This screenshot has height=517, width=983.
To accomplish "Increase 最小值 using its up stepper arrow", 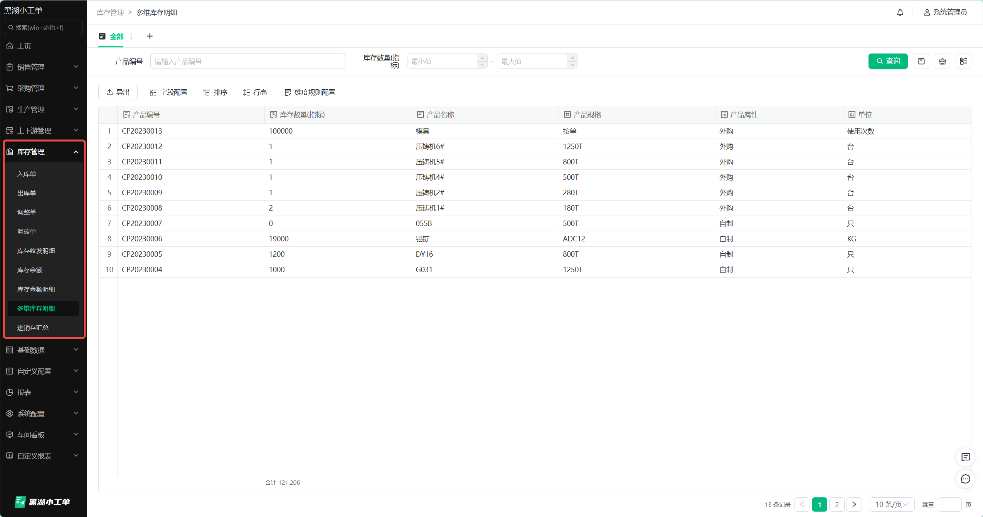I will [x=481, y=58].
